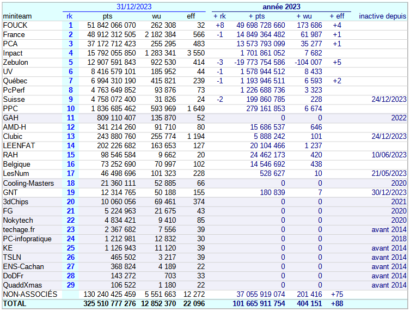Click the 'inactive depuis' column header

pyautogui.click(x=382, y=16)
